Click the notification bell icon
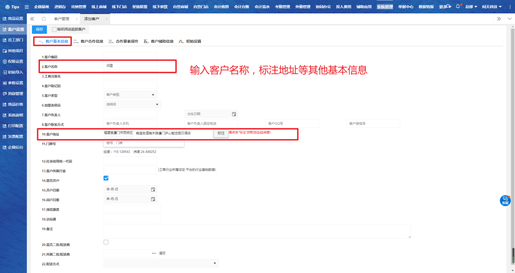 tap(458, 7)
